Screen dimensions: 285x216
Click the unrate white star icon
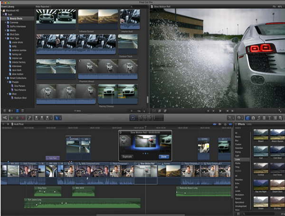[17, 118]
